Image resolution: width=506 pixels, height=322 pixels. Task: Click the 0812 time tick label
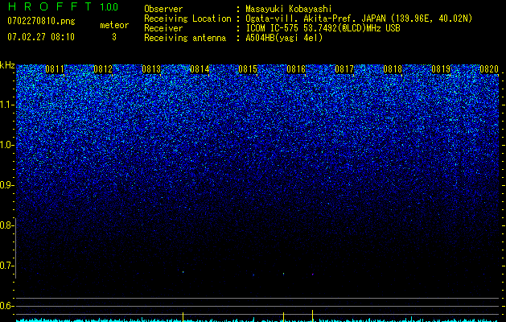[103, 69]
